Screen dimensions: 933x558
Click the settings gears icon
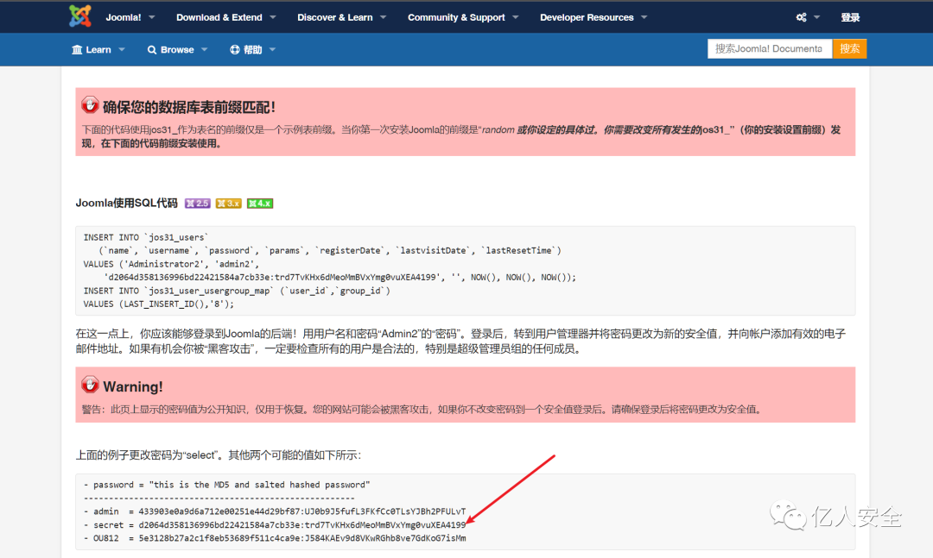pos(802,17)
